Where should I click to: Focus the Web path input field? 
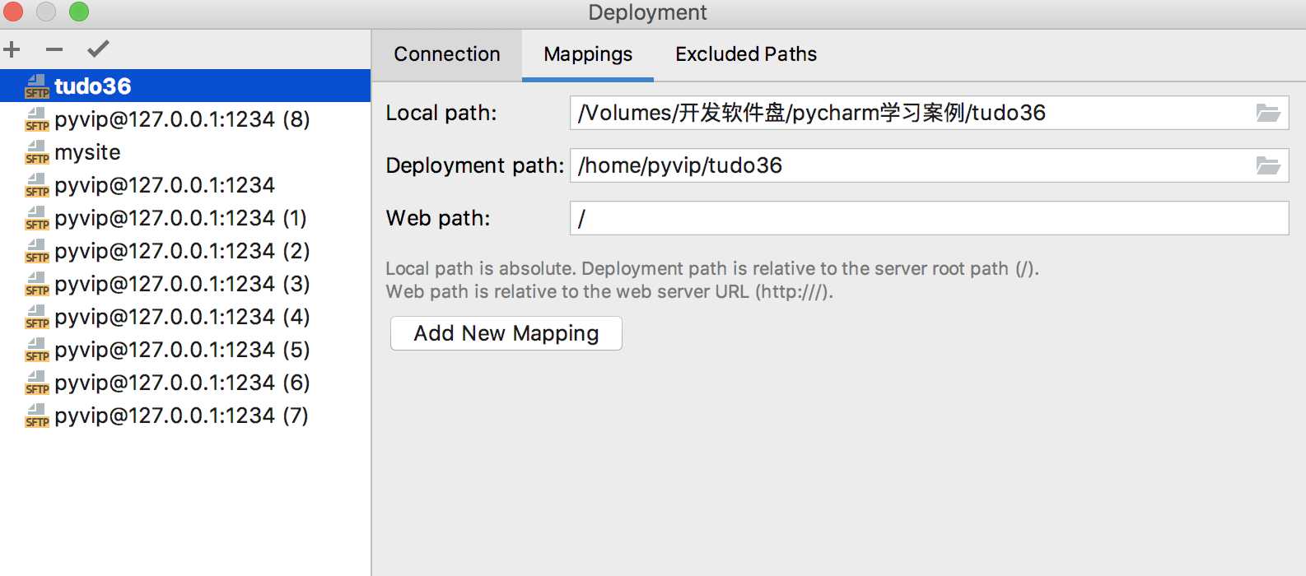pos(929,218)
